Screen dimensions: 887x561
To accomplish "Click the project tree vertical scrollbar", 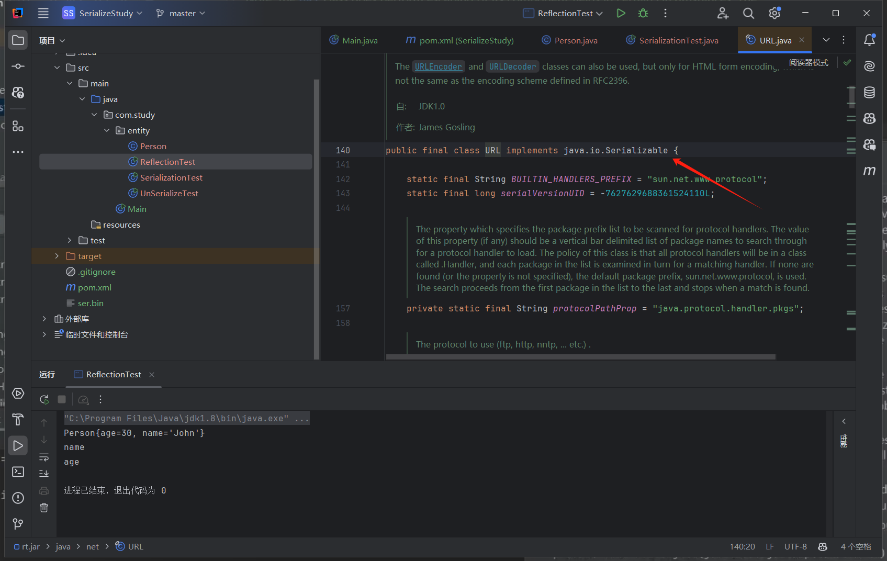I will pyautogui.click(x=316, y=219).
